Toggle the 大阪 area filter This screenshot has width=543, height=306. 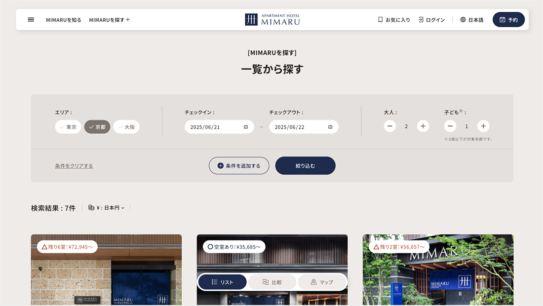click(126, 127)
